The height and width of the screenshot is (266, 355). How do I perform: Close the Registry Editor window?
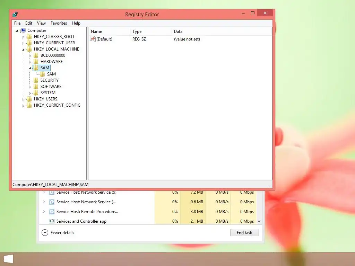(265, 13)
